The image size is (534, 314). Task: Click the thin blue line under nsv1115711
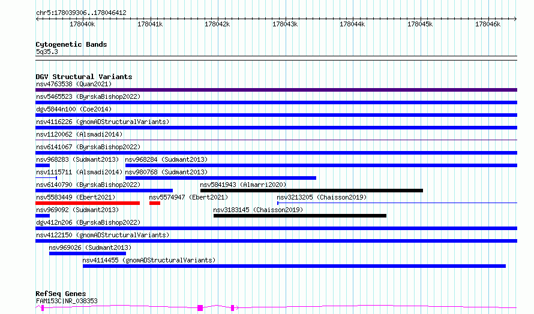tap(46, 178)
